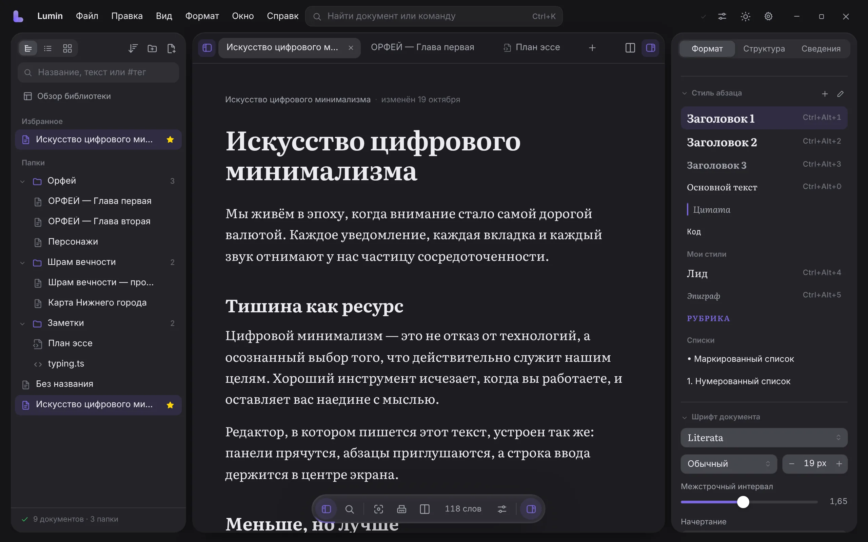Viewport: 868px width, 542px height.
Task: Switch sidebar to list view icon
Action: [x=48, y=48]
